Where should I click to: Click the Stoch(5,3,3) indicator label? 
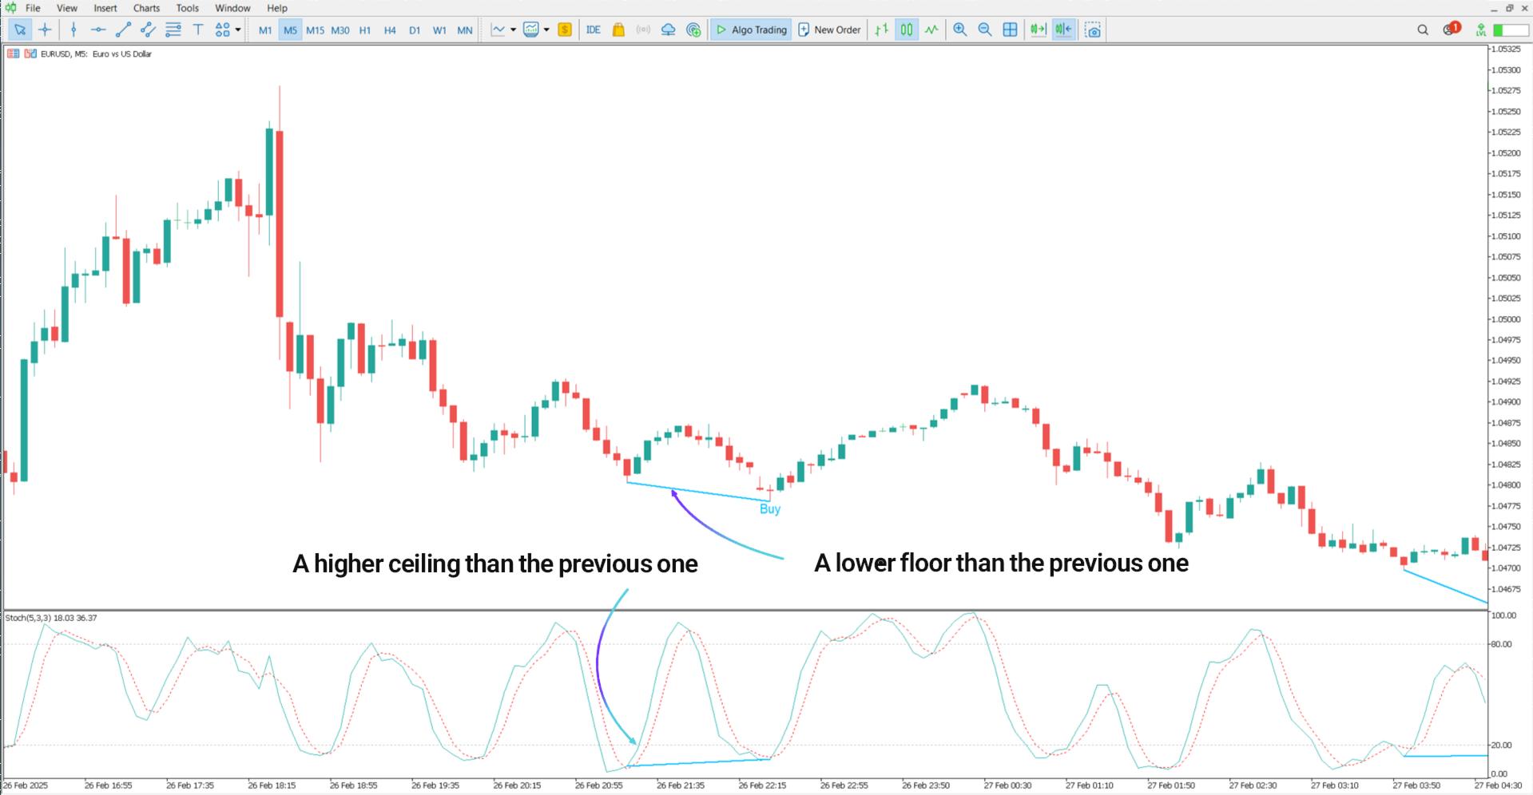(x=51, y=618)
